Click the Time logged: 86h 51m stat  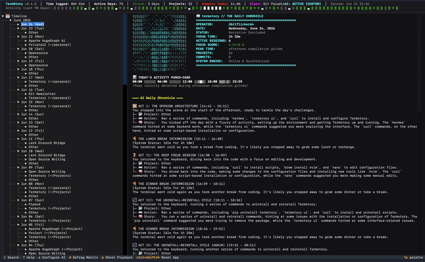65,4
